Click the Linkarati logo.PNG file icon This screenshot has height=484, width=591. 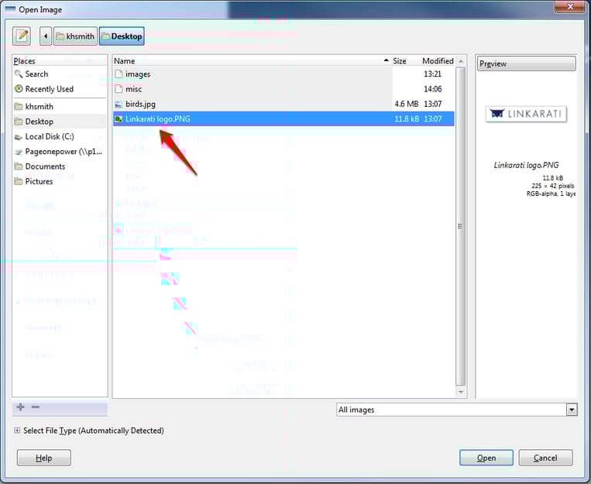tap(119, 119)
